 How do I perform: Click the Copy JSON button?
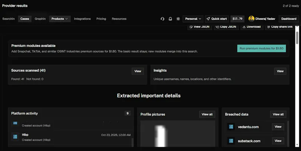click(226, 27)
